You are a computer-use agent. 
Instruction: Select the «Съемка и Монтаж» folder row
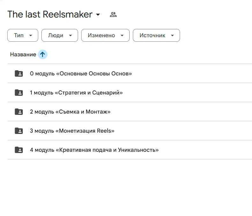tap(70, 112)
